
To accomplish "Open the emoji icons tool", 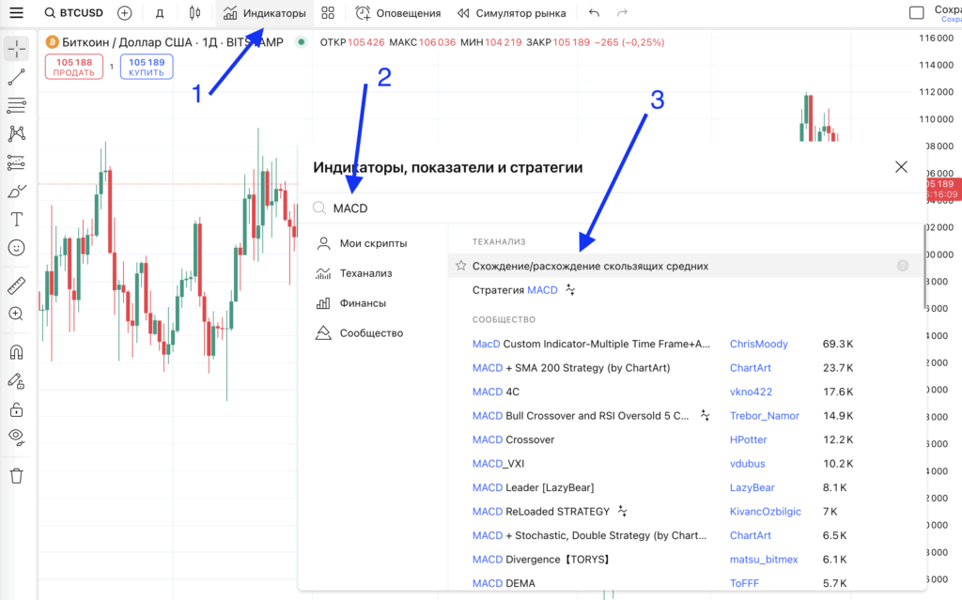I will pyautogui.click(x=17, y=248).
